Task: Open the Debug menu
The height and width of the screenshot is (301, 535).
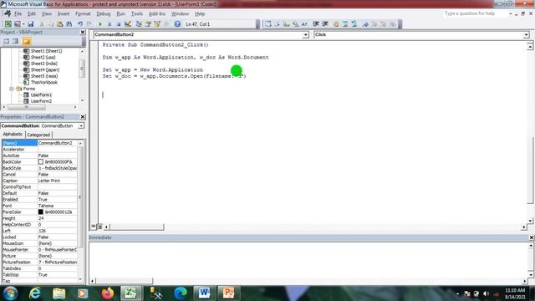Action: tap(104, 13)
